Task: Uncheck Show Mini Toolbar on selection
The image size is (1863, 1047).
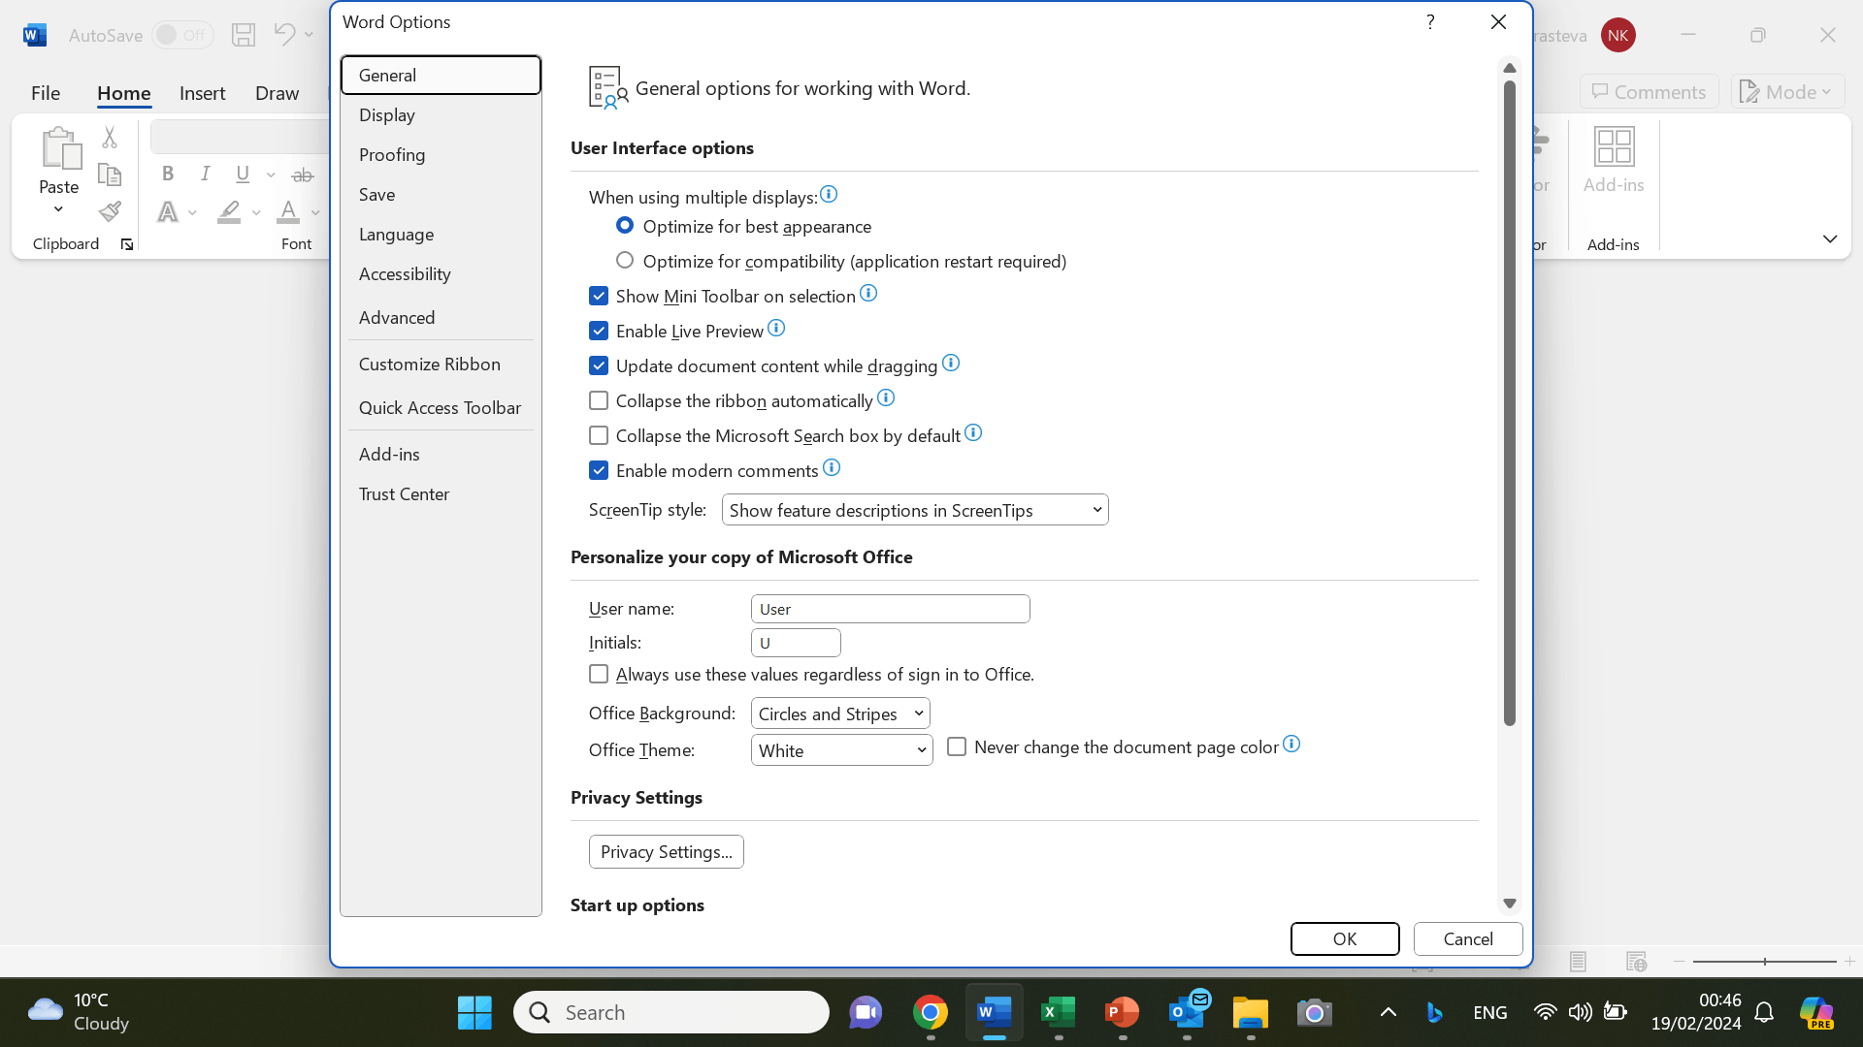Action: pyautogui.click(x=599, y=296)
